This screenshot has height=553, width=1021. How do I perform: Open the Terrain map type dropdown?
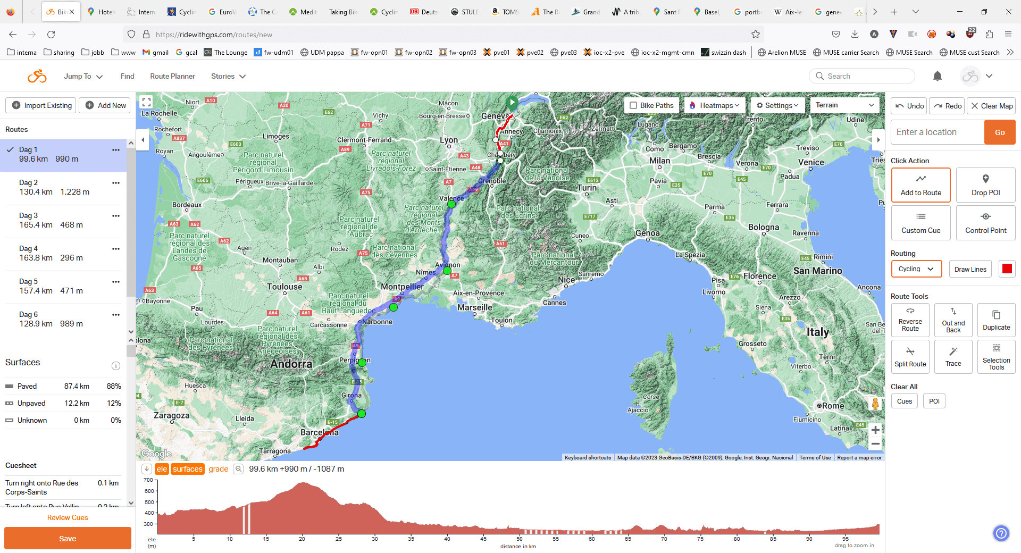pyautogui.click(x=844, y=105)
